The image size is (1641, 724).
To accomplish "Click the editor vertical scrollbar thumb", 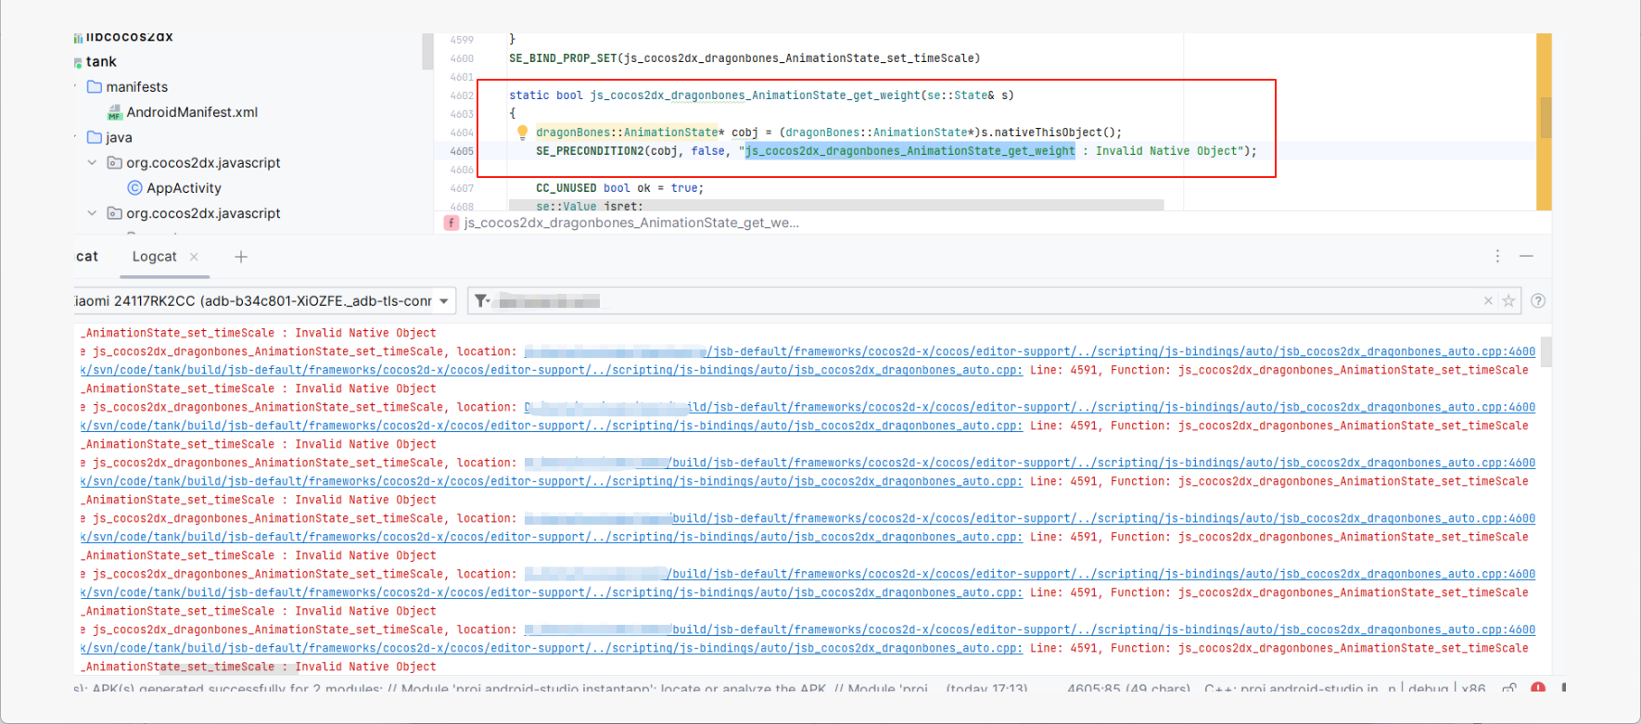I will click(1546, 118).
